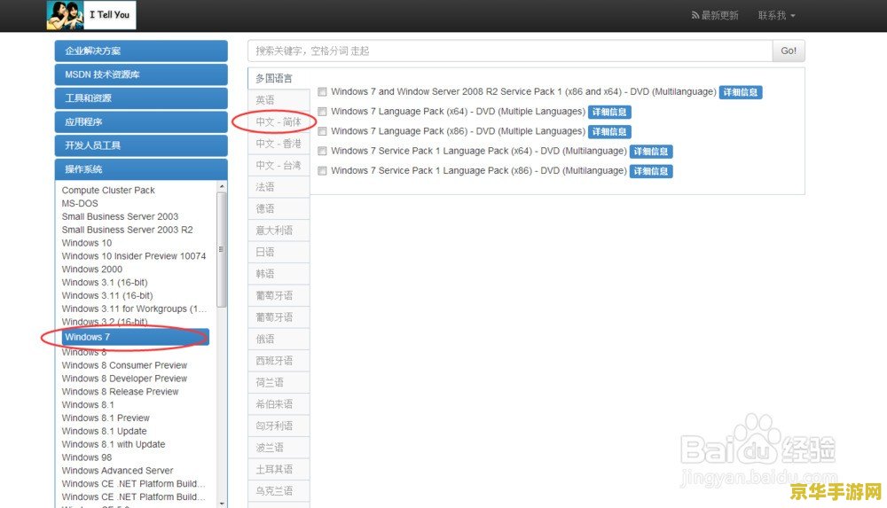Click the OS list scroll up arrow
The image size is (887, 508).
click(222, 187)
